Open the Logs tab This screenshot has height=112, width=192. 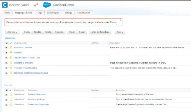tap(40, 13)
